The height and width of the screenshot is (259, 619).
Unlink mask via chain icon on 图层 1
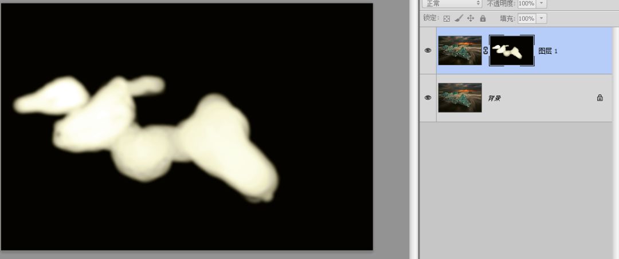pyautogui.click(x=485, y=50)
